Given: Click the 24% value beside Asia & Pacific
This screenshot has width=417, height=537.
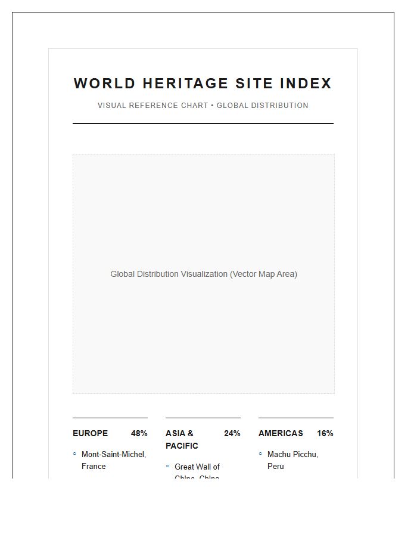Looking at the screenshot, I should (232, 433).
